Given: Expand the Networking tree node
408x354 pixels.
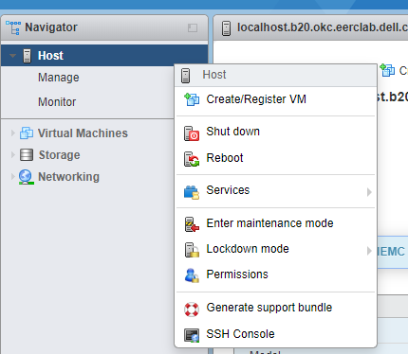Looking at the screenshot, I should tap(12, 176).
